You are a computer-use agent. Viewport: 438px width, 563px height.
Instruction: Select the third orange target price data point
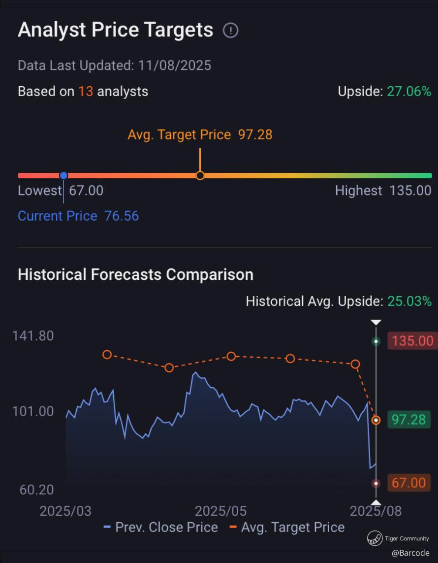[x=231, y=356]
